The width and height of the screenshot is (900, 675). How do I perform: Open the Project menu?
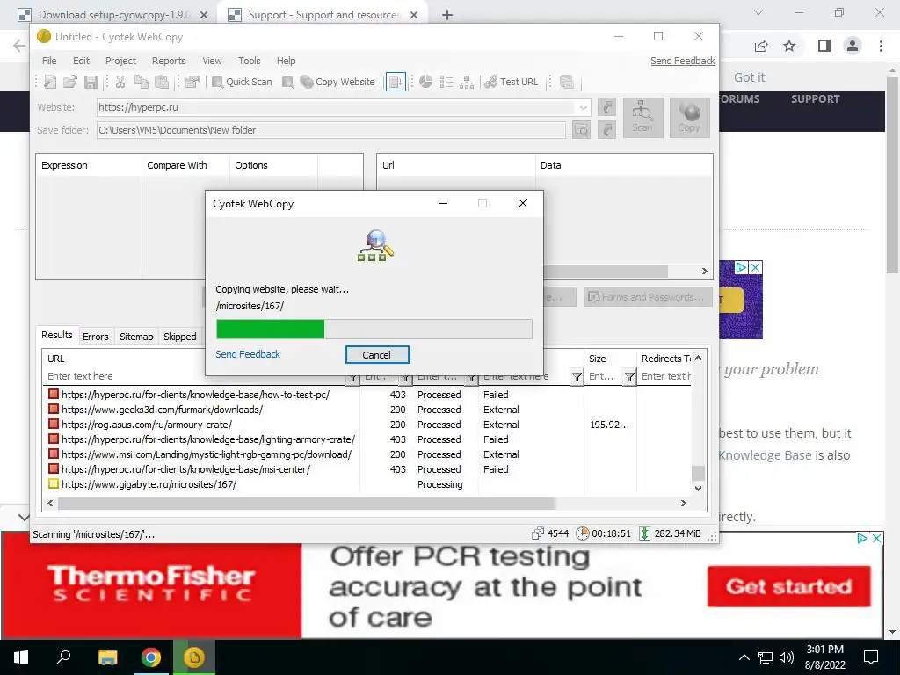click(120, 61)
